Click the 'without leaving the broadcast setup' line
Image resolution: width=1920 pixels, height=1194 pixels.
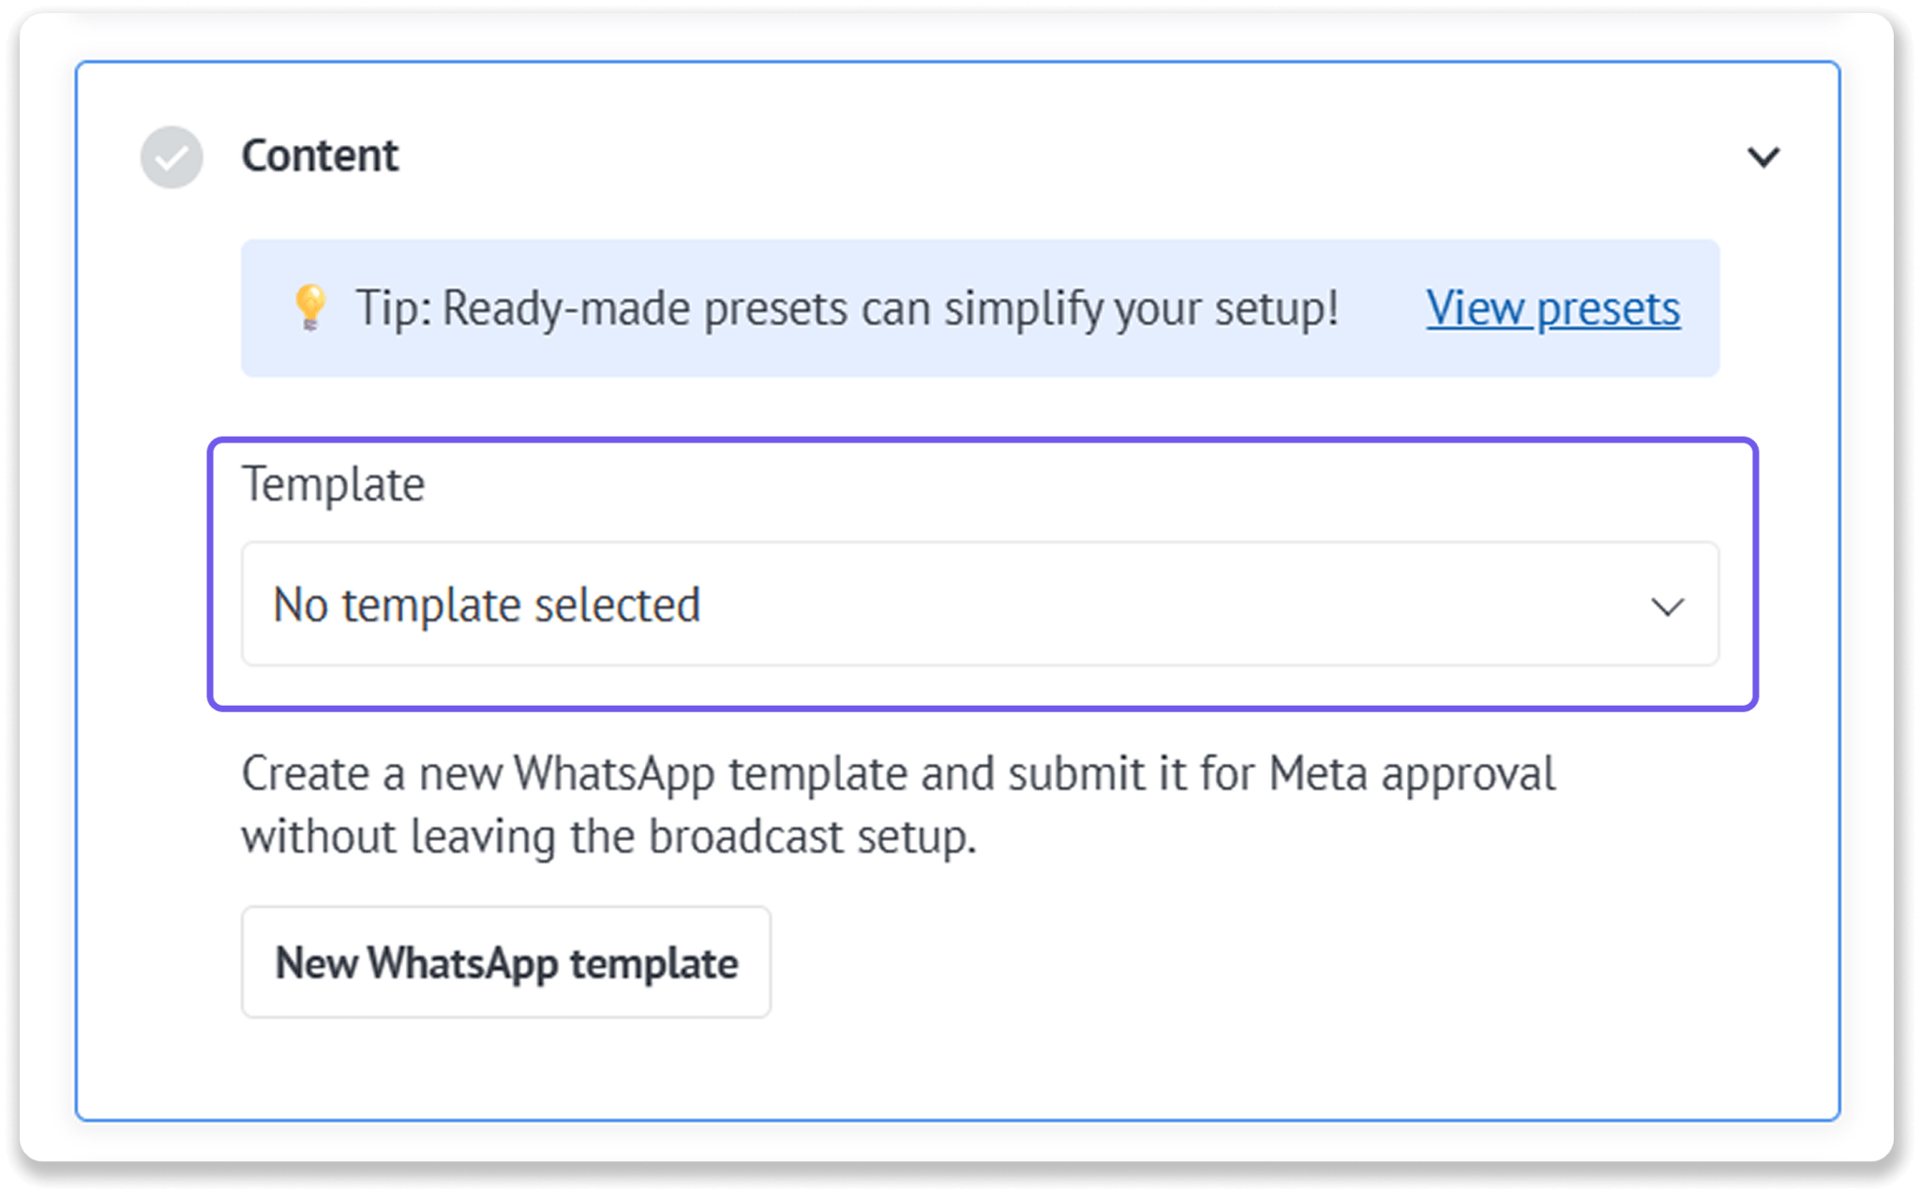(x=609, y=836)
